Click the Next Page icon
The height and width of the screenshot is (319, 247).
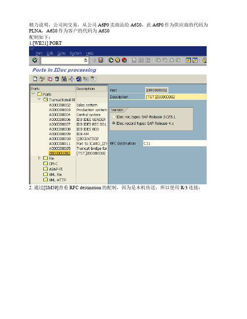point(171,60)
